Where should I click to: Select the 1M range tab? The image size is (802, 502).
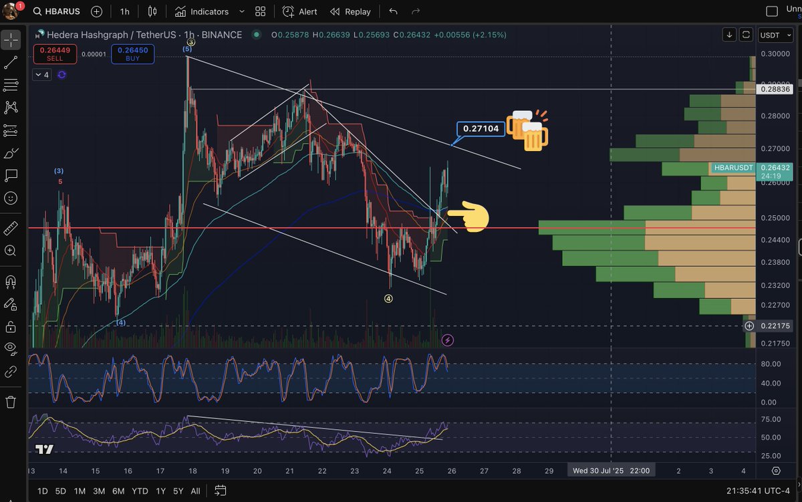[80, 491]
